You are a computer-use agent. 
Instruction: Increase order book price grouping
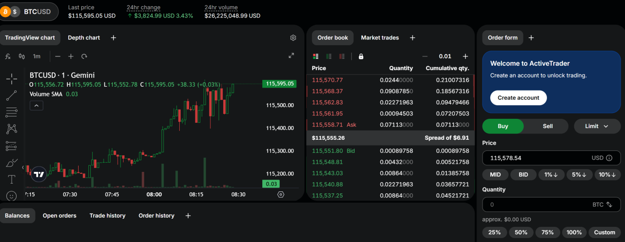[x=465, y=56]
